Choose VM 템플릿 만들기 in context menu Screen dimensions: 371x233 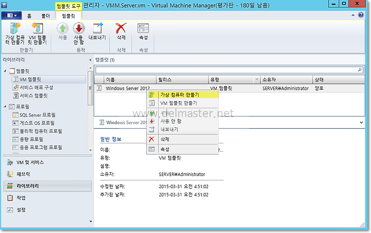tap(182, 103)
